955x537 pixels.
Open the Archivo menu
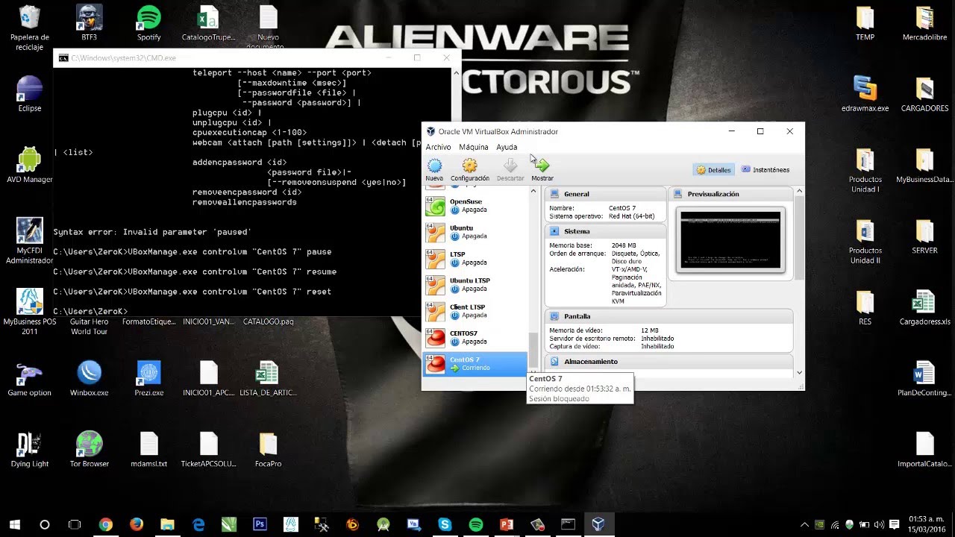pyautogui.click(x=438, y=147)
